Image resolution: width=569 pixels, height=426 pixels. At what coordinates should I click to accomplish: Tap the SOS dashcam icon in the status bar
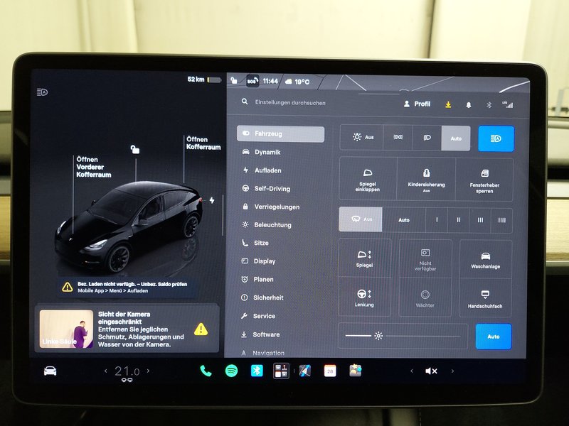click(x=252, y=81)
